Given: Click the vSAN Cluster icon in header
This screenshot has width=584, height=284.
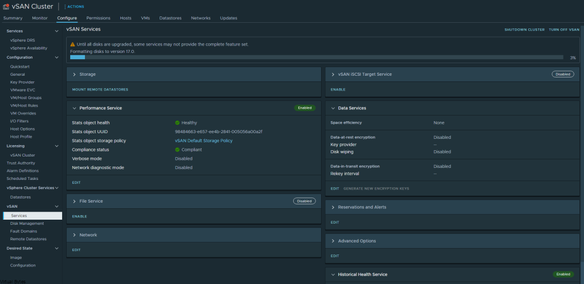Looking at the screenshot, I should pos(6,6).
